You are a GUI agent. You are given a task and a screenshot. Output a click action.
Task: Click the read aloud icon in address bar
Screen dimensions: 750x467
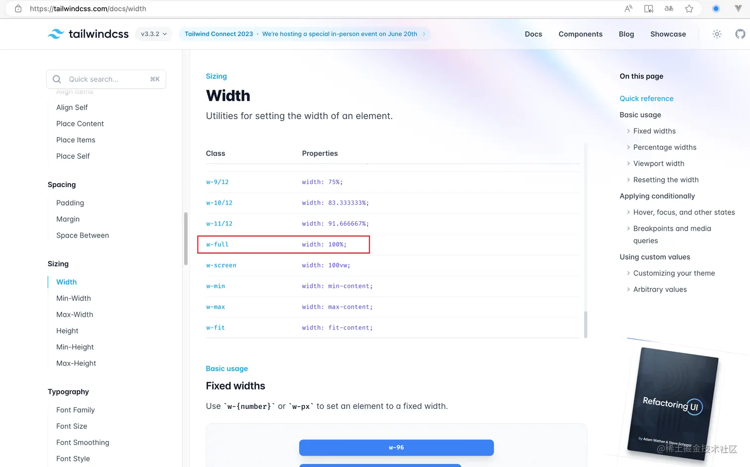coord(628,8)
